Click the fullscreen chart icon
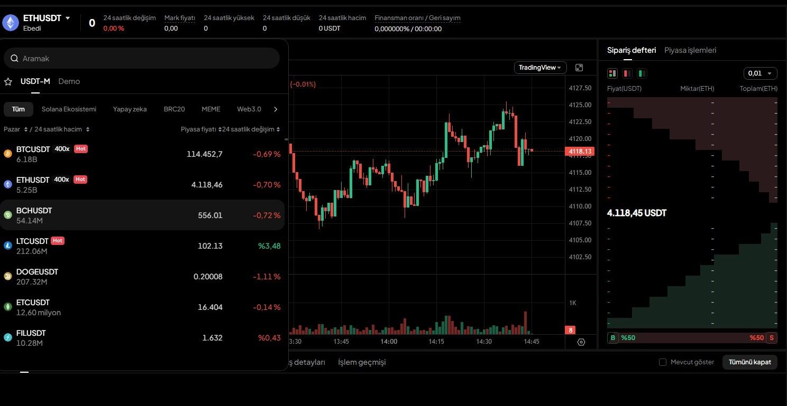The image size is (787, 406). (579, 68)
